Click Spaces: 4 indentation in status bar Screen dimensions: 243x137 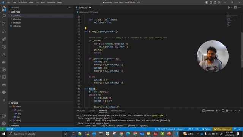point(181,129)
